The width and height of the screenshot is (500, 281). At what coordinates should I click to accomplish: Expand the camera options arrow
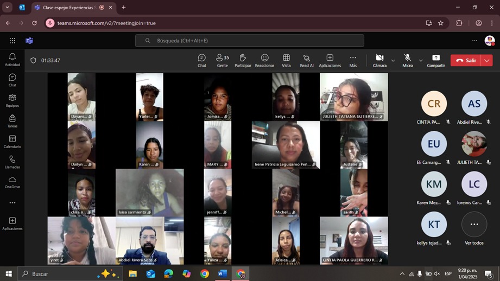point(393,60)
